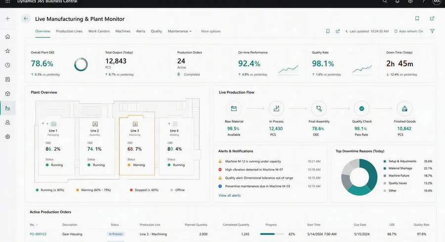Open the View all alerts link

click(x=229, y=195)
